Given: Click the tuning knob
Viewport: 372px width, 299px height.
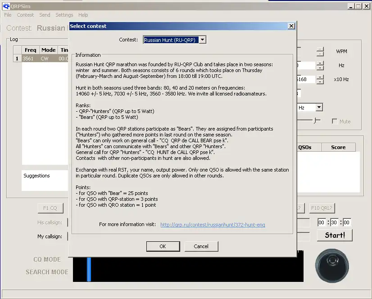Looking at the screenshot, I should (x=332, y=266).
